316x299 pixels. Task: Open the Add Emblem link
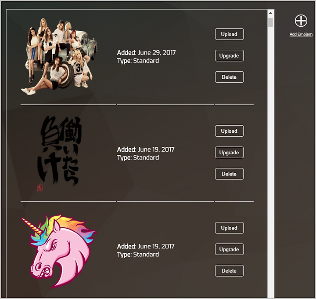point(301,34)
